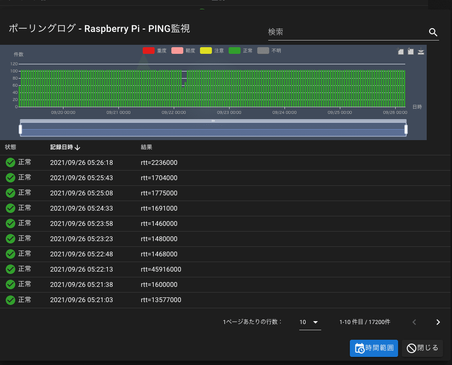The height and width of the screenshot is (365, 452).
Task: Click the 結果 column header
Action: tap(147, 147)
